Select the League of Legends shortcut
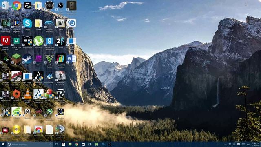261x147 pixels. click(16, 23)
